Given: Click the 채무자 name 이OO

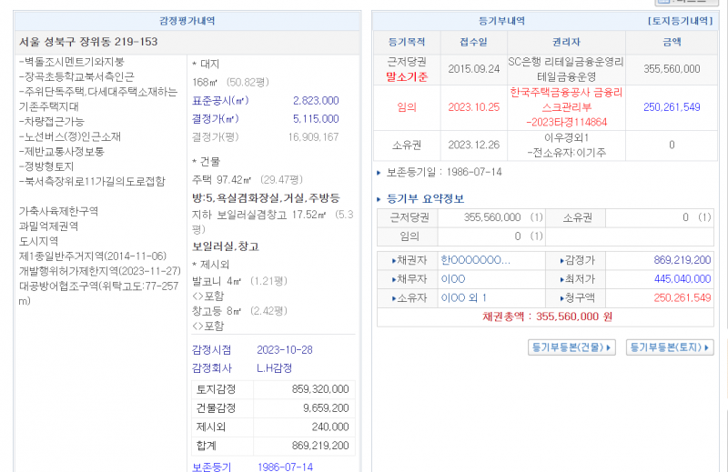Looking at the screenshot, I should (x=452, y=278).
